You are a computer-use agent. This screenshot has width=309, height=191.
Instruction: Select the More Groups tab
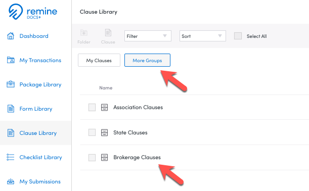point(147,60)
